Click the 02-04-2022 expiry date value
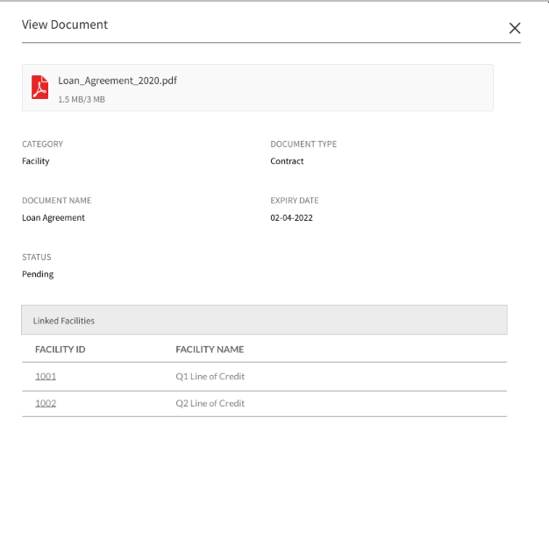The height and width of the screenshot is (559, 549). coord(291,217)
